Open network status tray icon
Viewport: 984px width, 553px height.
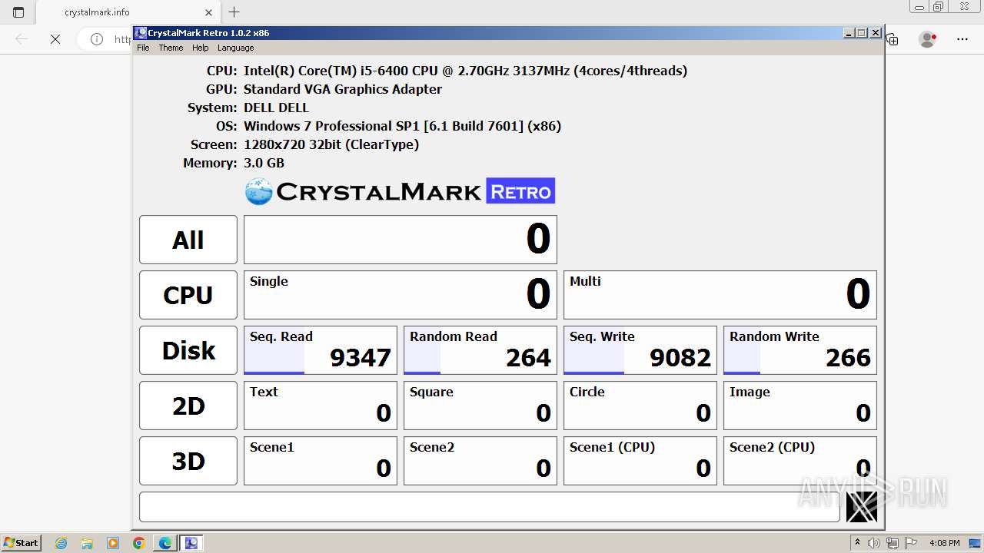pyautogui.click(x=893, y=543)
